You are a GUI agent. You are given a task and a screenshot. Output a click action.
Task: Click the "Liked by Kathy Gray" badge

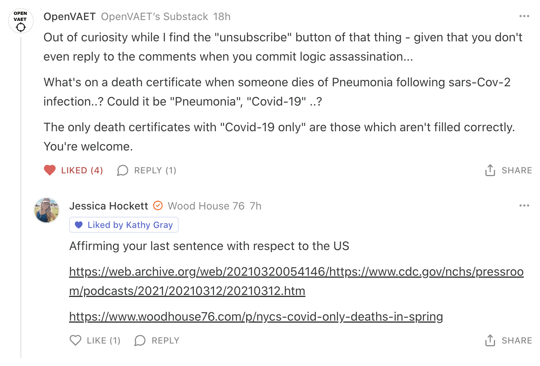[x=124, y=225]
